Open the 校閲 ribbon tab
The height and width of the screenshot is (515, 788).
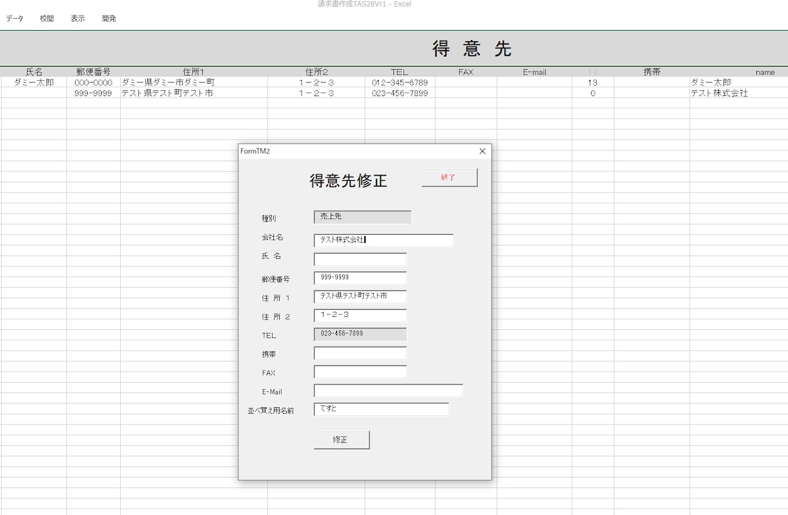pyautogui.click(x=47, y=19)
